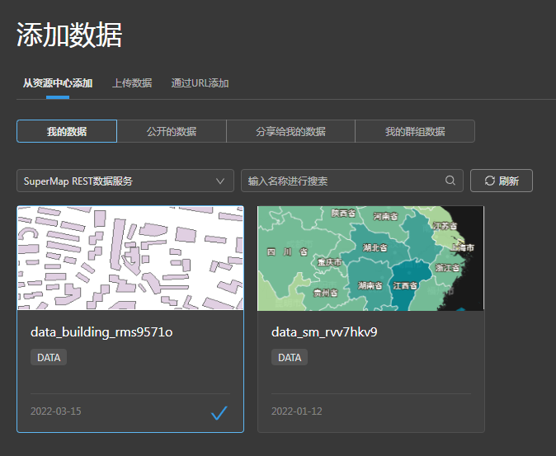Toggle the blue checkmark on data_building card

point(219,413)
